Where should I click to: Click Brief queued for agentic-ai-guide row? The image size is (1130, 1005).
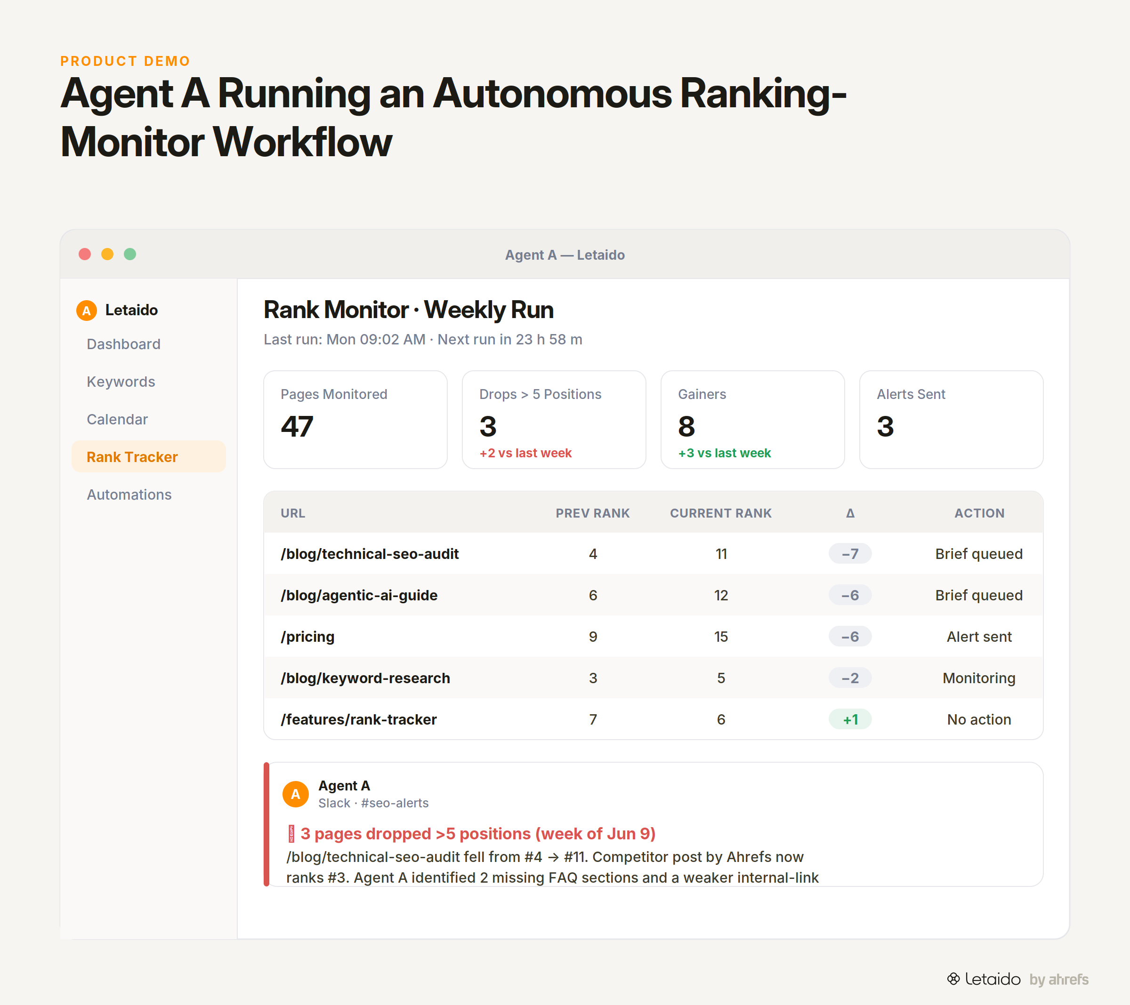[979, 595]
